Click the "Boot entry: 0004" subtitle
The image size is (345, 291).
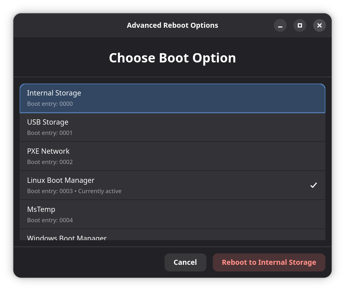coord(50,220)
